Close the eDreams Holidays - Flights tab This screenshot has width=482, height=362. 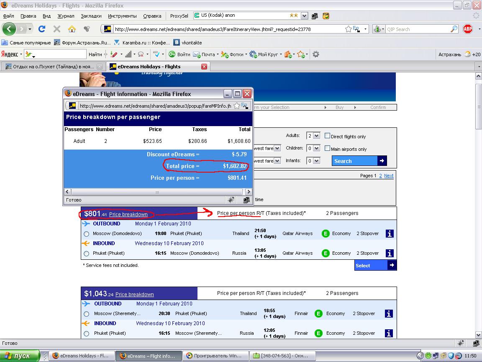[x=204, y=67]
